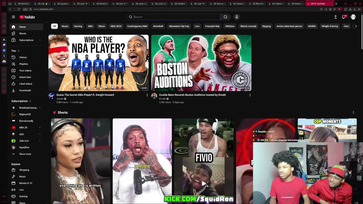Open browser downloads icon in address bar

[x=354, y=9]
